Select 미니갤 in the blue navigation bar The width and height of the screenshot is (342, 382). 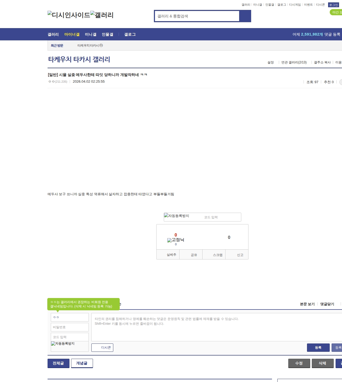[91, 35]
